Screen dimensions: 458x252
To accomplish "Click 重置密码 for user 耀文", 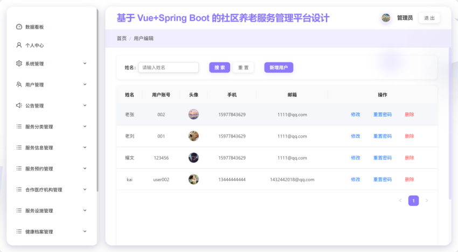I will coord(383,157).
